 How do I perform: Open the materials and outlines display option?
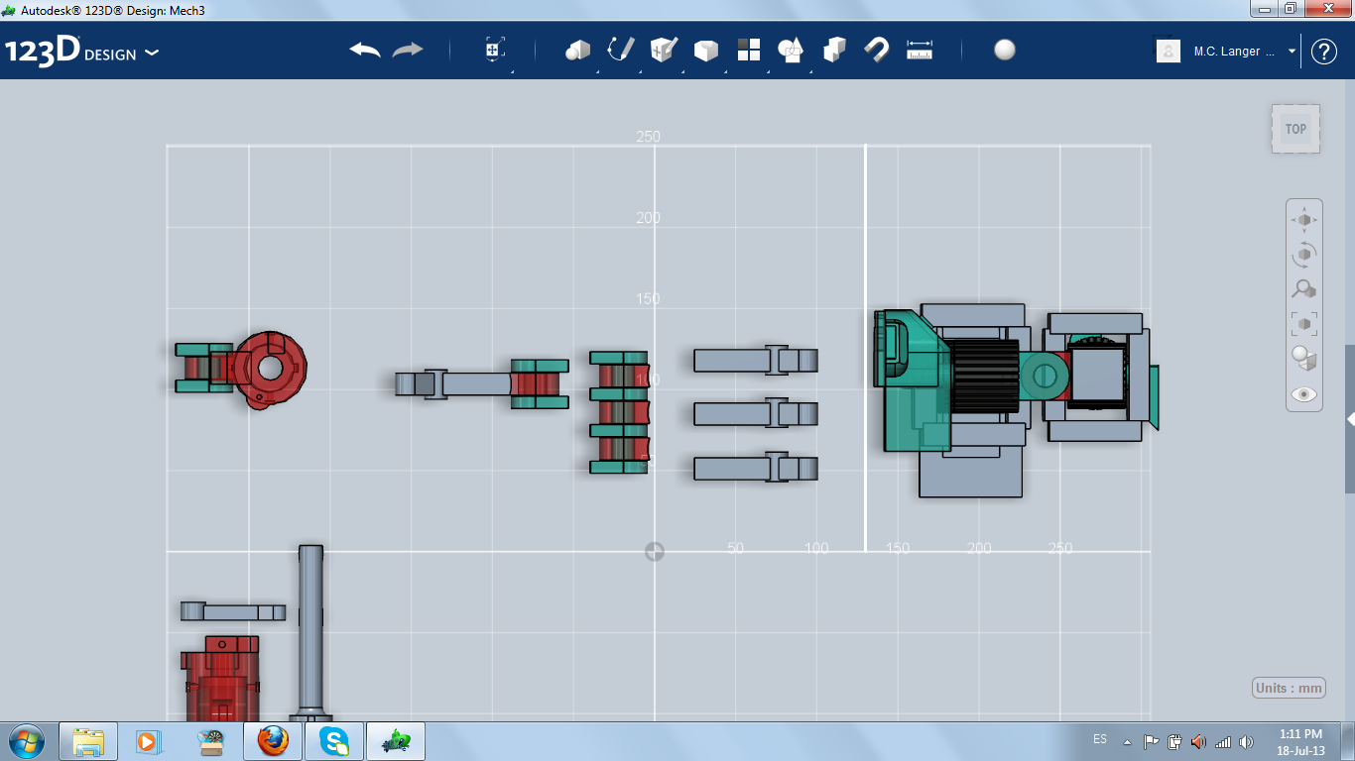(1304, 359)
